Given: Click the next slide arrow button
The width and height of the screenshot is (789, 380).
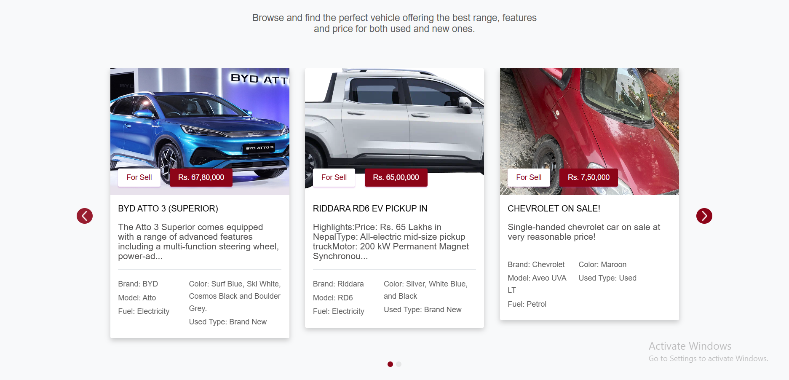Looking at the screenshot, I should (704, 216).
